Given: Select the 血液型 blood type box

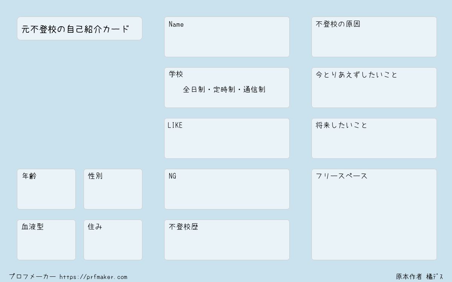Looking at the screenshot, I should pos(46,240).
